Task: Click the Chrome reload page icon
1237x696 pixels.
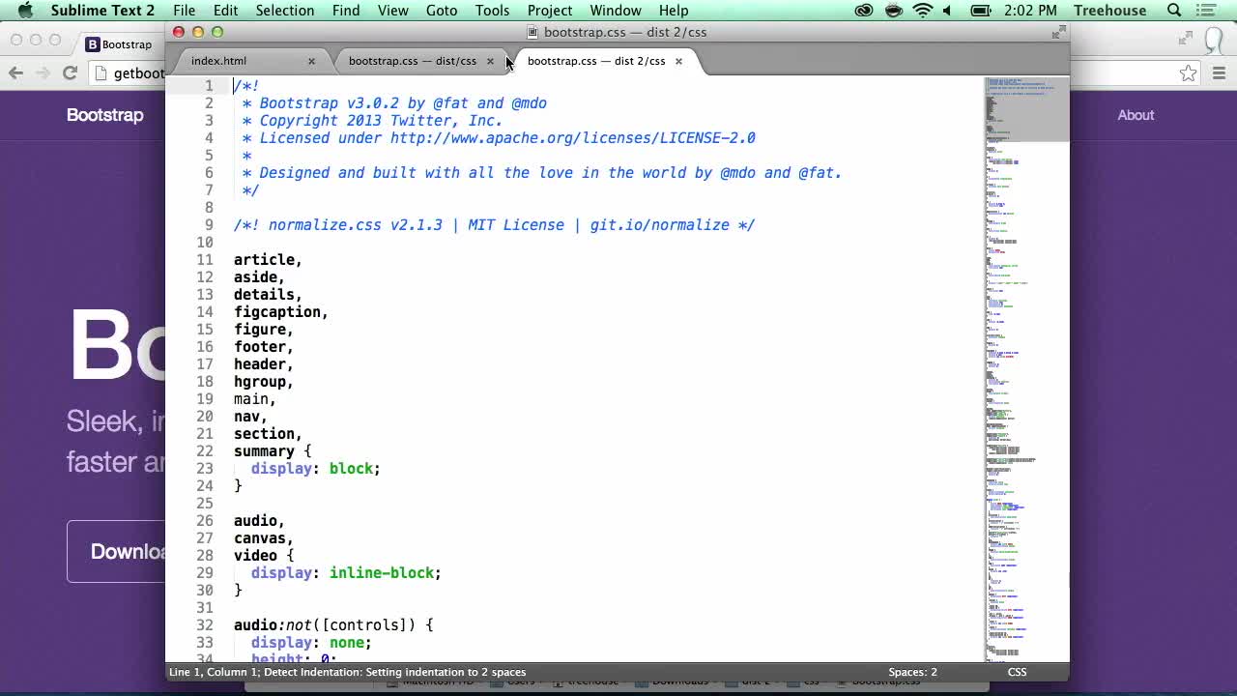Action: coord(70,72)
